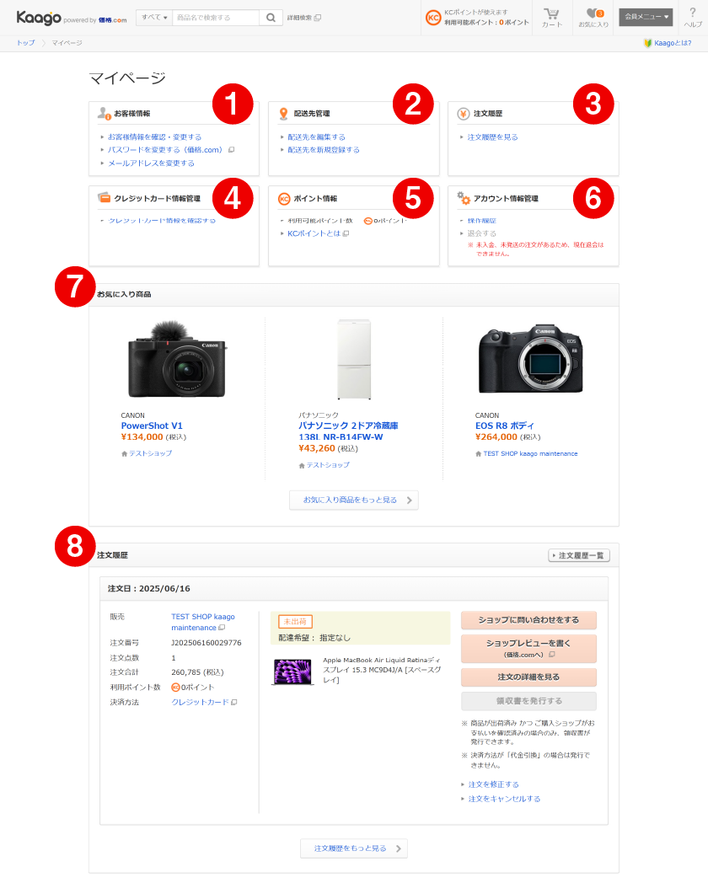
Task: Open 詳細検索 advanced search link
Action: click(x=299, y=18)
